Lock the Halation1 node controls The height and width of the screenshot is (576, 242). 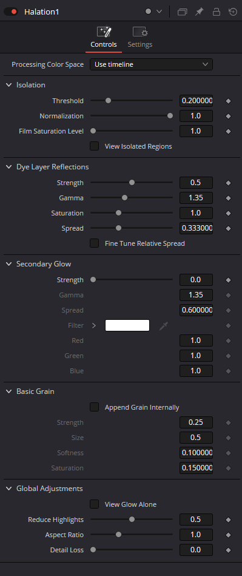point(217,12)
